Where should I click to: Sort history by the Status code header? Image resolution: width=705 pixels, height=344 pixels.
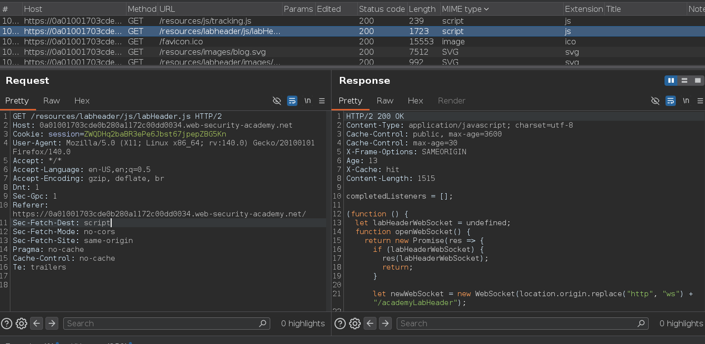click(381, 9)
